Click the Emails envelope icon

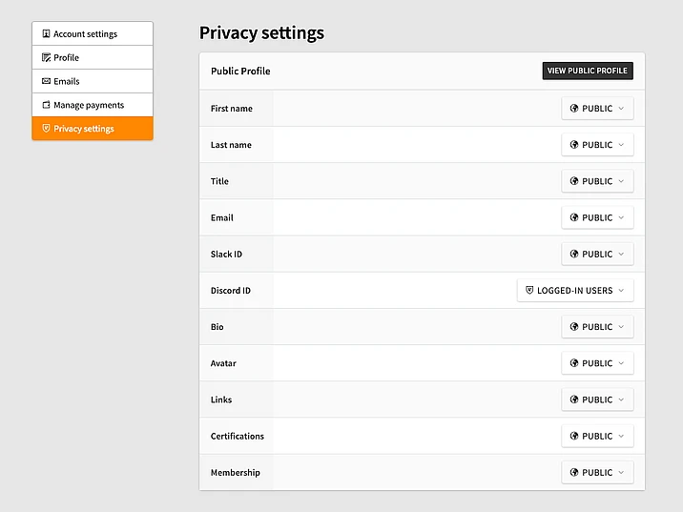[x=46, y=82]
